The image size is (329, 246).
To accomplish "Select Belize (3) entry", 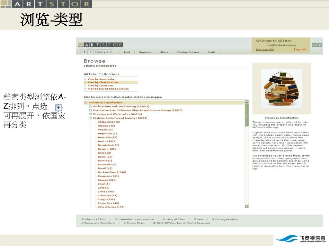I will (104, 153).
